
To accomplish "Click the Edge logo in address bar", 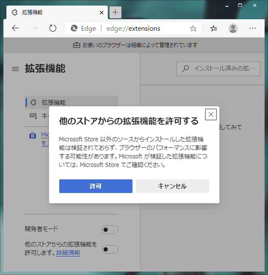I will pyautogui.click(x=74, y=28).
